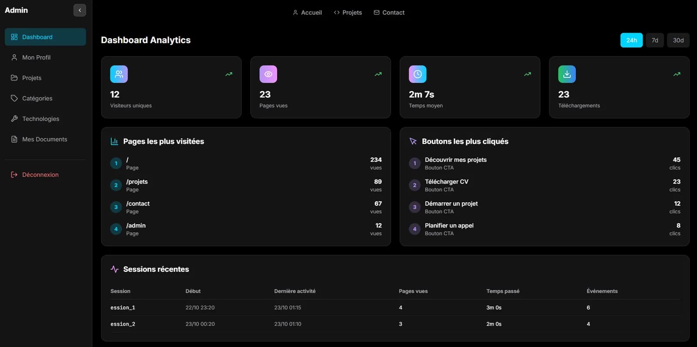Open Mes Documents in the sidebar
Image resolution: width=697 pixels, height=347 pixels.
point(45,139)
